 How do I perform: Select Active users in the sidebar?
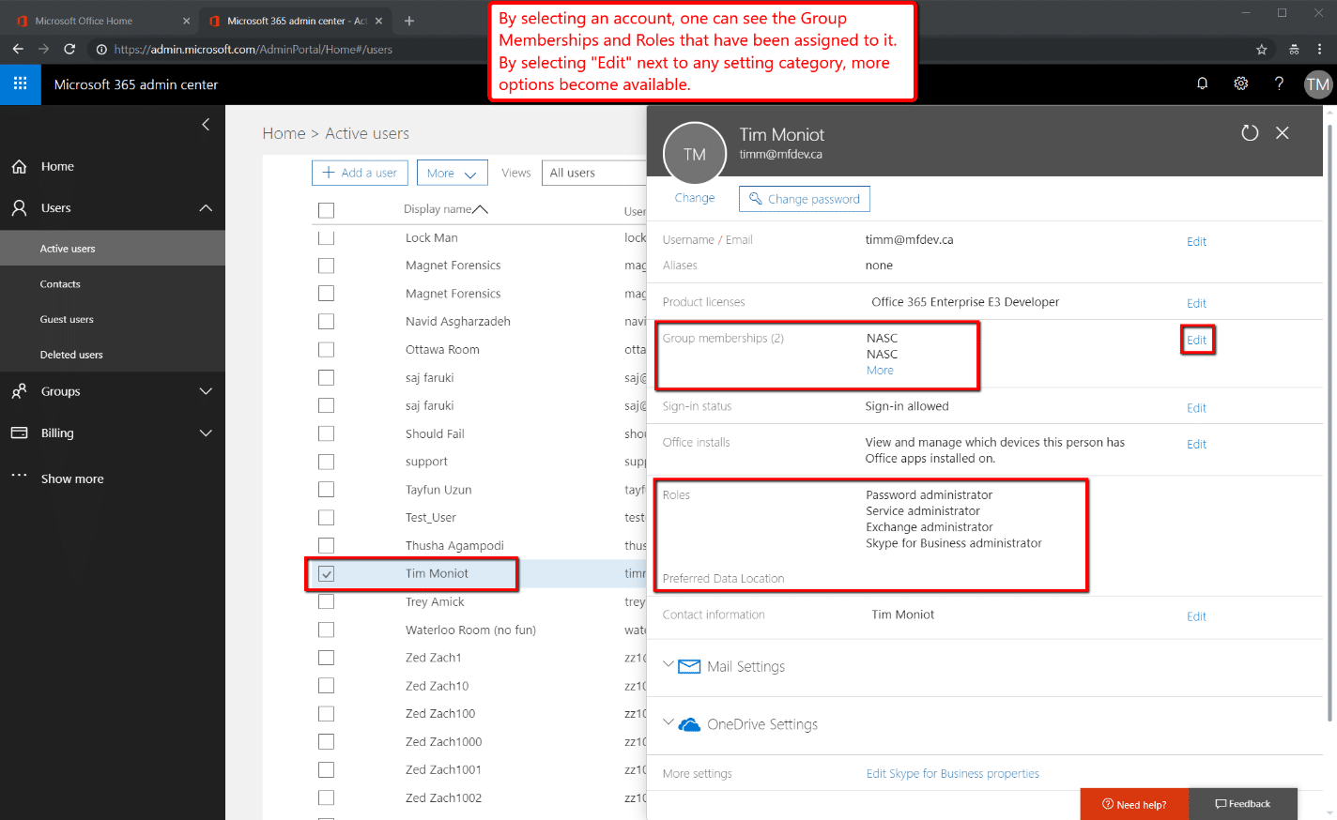tap(113, 249)
